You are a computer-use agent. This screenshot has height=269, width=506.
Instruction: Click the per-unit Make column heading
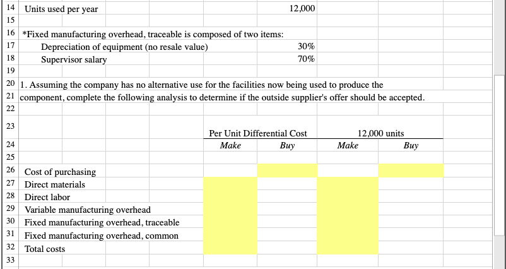tap(230, 146)
